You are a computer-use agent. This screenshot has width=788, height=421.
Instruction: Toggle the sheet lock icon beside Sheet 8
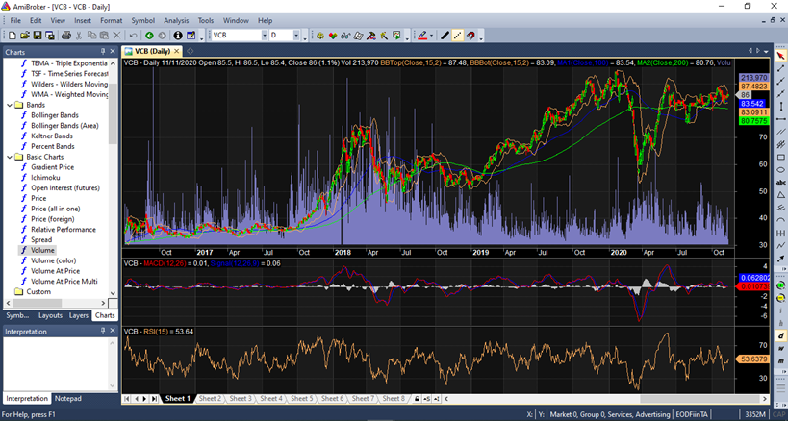[417, 398]
